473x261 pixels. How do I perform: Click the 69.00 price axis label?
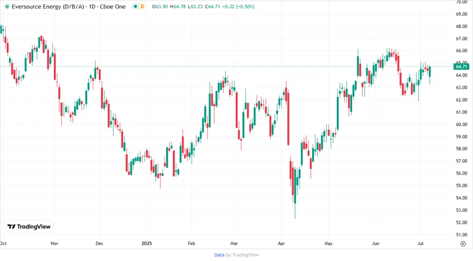click(461, 14)
